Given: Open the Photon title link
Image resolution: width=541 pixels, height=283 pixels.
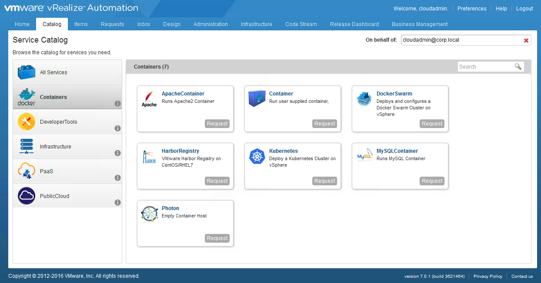Looking at the screenshot, I should point(170,208).
